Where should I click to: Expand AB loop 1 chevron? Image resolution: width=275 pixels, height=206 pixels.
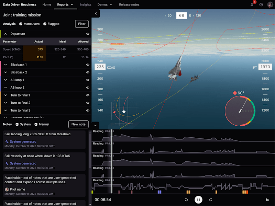click(x=5, y=80)
